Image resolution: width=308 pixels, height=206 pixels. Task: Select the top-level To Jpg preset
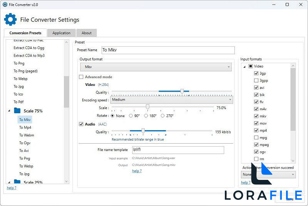coord(18,86)
